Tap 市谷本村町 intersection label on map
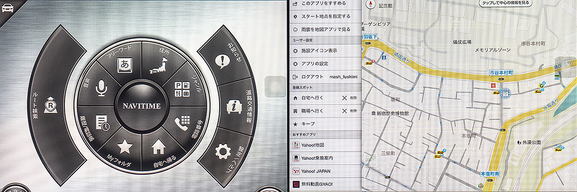577x192 pixels. pyautogui.click(x=501, y=72)
